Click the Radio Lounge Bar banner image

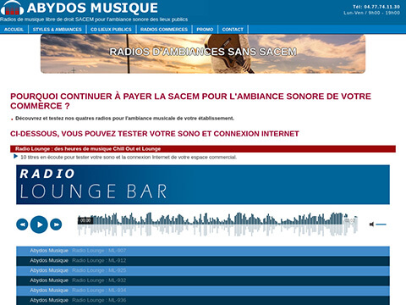coord(203,185)
